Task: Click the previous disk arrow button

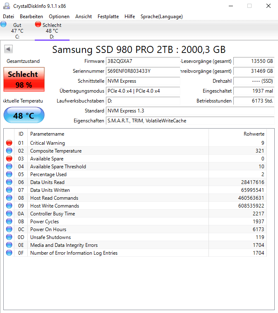Action: point(8,49)
